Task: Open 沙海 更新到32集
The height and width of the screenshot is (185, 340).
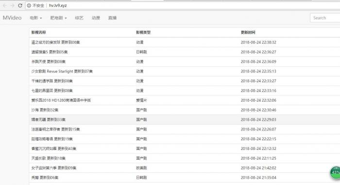Action: point(45,110)
